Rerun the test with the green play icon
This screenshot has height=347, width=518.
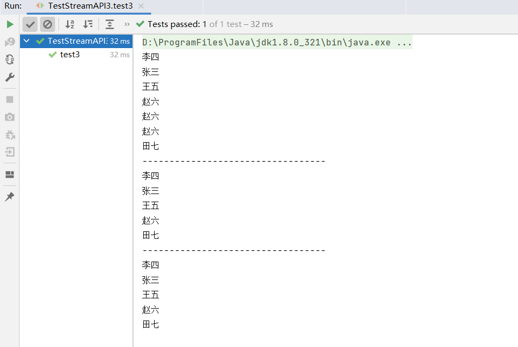point(9,24)
